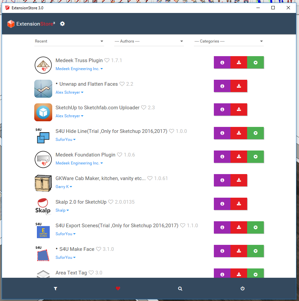Click the ExtensionStore cube logo

tap(11, 24)
